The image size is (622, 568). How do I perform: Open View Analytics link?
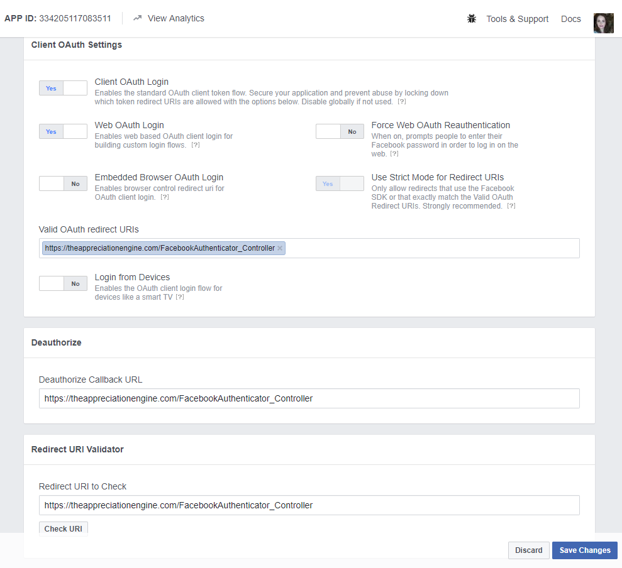click(x=175, y=18)
